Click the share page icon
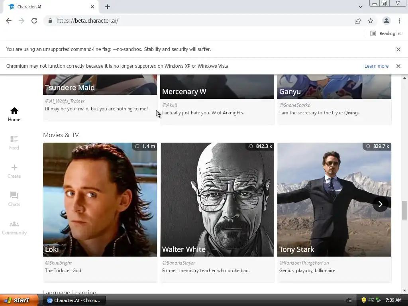The height and width of the screenshot is (306, 408). (358, 21)
